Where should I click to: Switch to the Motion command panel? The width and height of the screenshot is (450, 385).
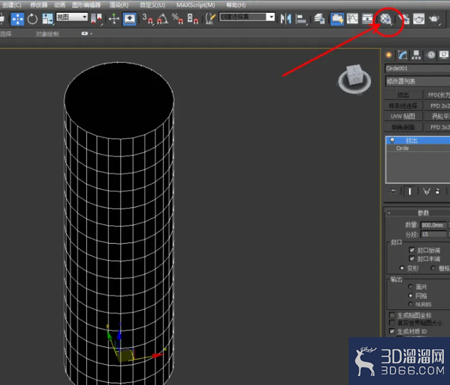[430, 55]
